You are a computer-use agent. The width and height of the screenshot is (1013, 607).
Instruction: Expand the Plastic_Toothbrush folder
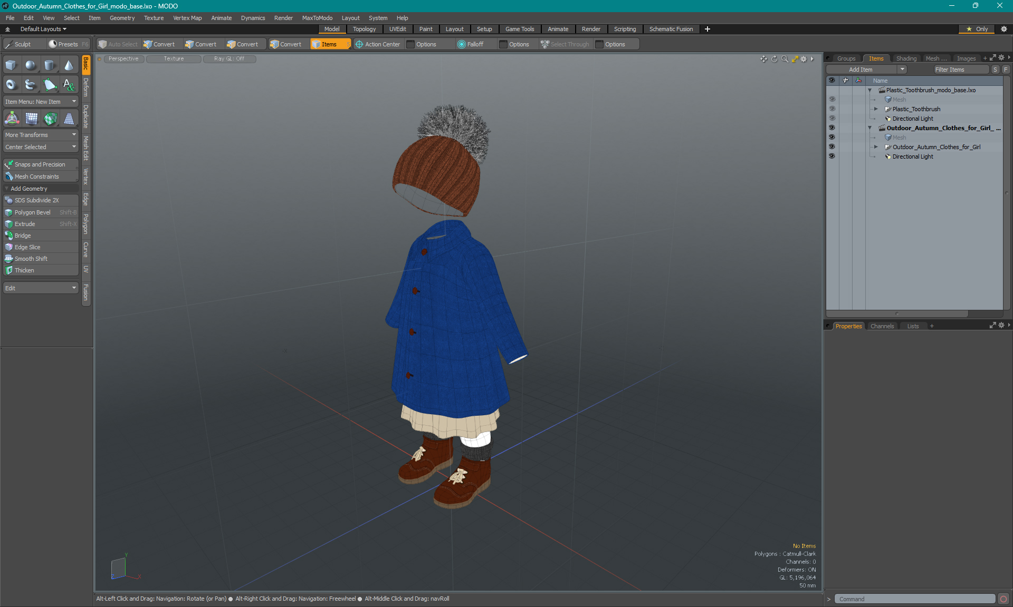876,109
